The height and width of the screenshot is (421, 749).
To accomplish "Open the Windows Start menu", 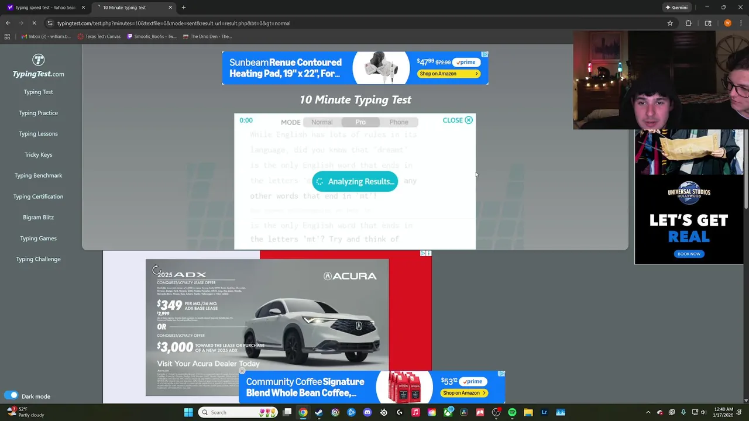I will [188, 412].
